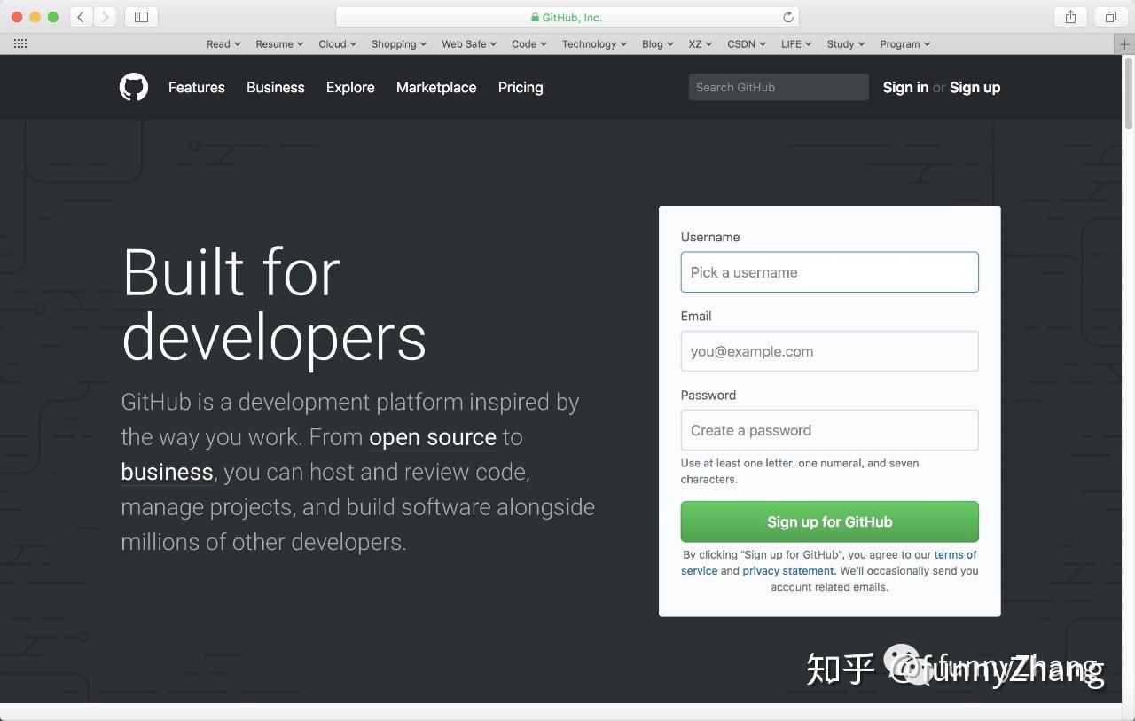Click the forward navigation arrow
Image resolution: width=1135 pixels, height=721 pixels.
106,16
